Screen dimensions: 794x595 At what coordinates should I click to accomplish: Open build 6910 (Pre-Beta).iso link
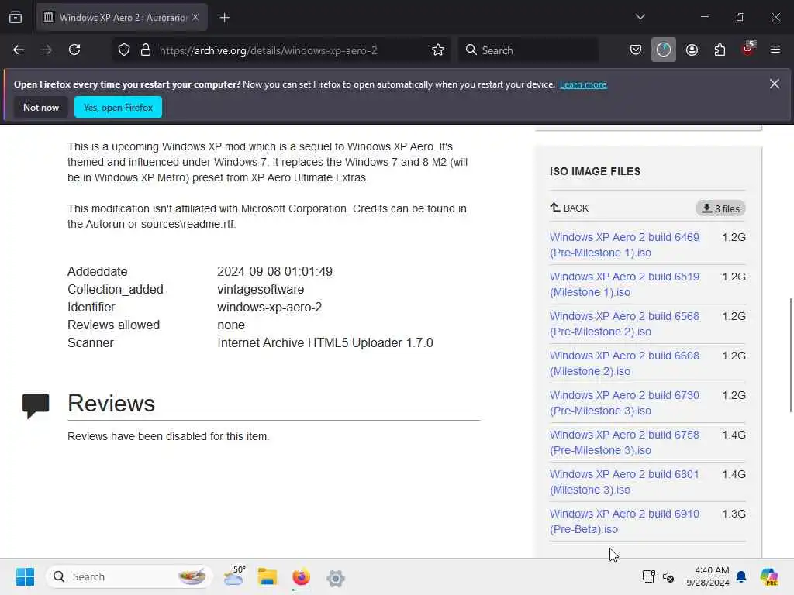624,521
